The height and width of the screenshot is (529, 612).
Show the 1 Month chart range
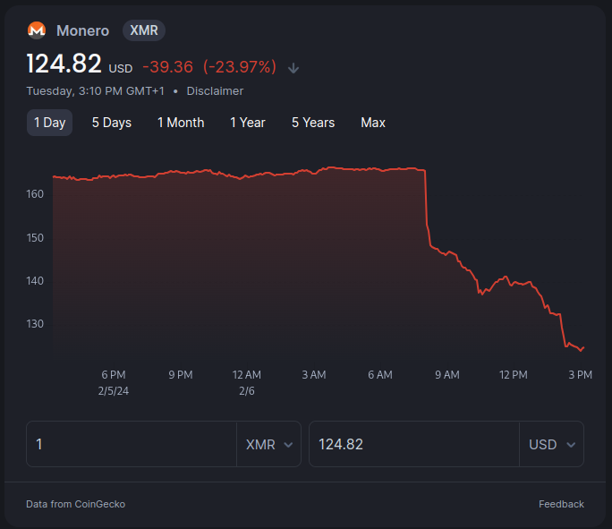point(181,123)
